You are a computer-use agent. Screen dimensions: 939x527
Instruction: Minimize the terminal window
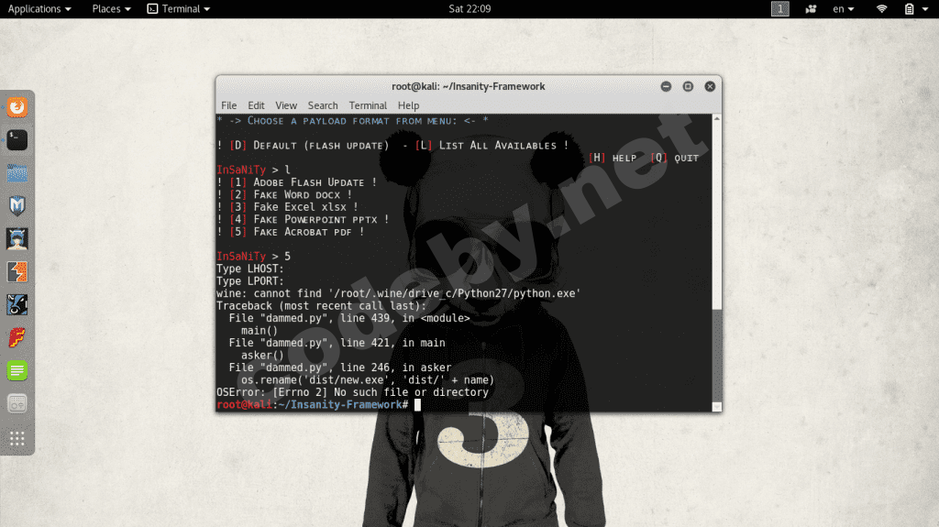coord(666,86)
